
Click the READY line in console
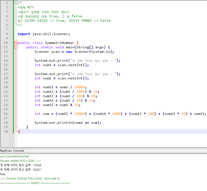coord(35,183)
